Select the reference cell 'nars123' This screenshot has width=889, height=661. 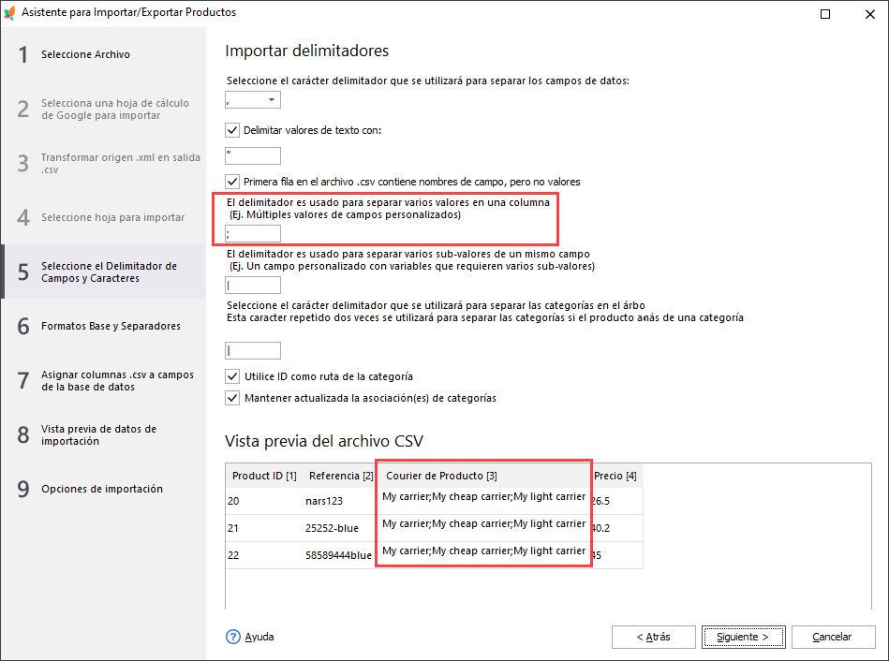(x=339, y=501)
